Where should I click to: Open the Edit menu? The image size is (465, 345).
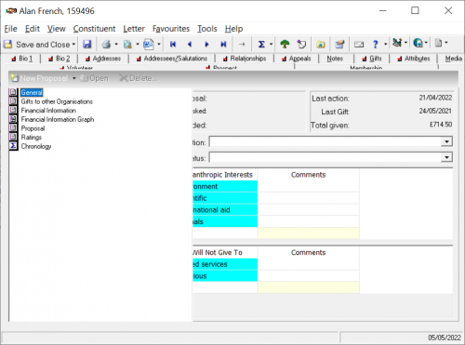(33, 29)
